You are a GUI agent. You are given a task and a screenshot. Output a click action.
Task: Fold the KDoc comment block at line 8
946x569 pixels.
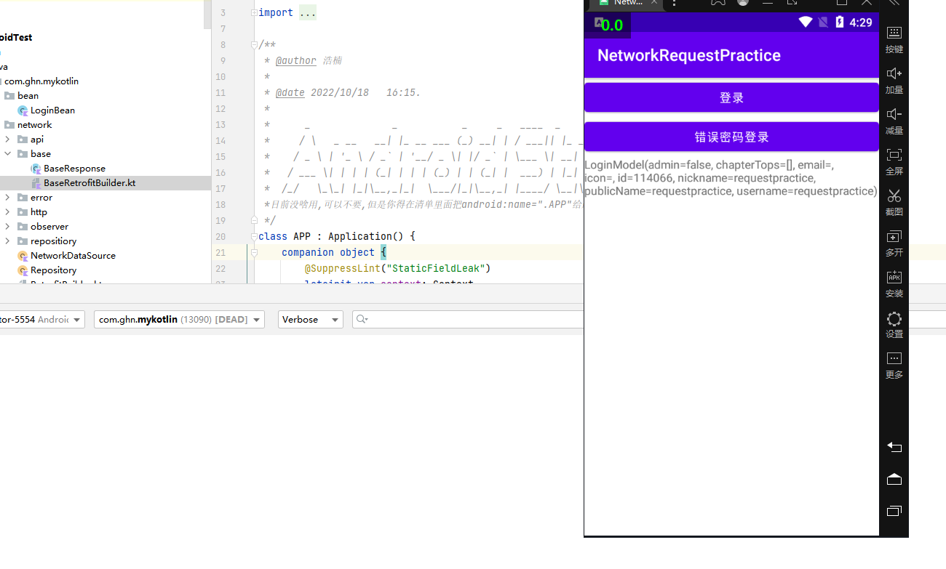253,45
